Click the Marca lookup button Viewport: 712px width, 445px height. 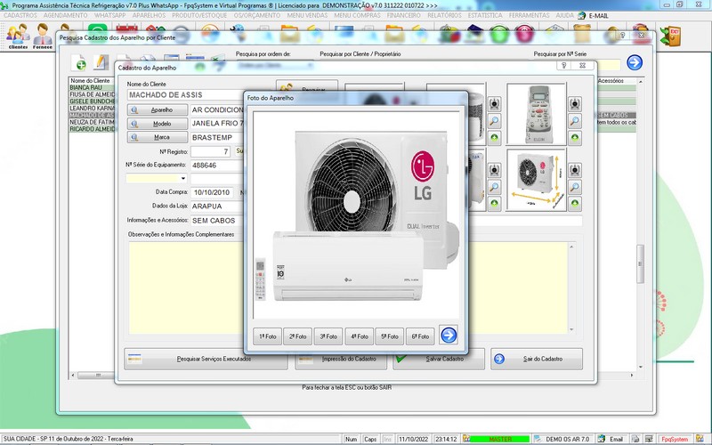[158, 137]
